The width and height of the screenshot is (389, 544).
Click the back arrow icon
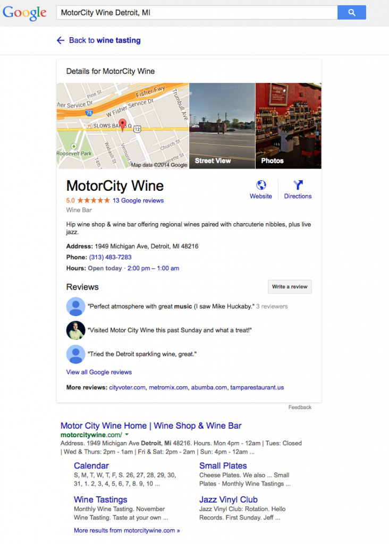(x=61, y=40)
